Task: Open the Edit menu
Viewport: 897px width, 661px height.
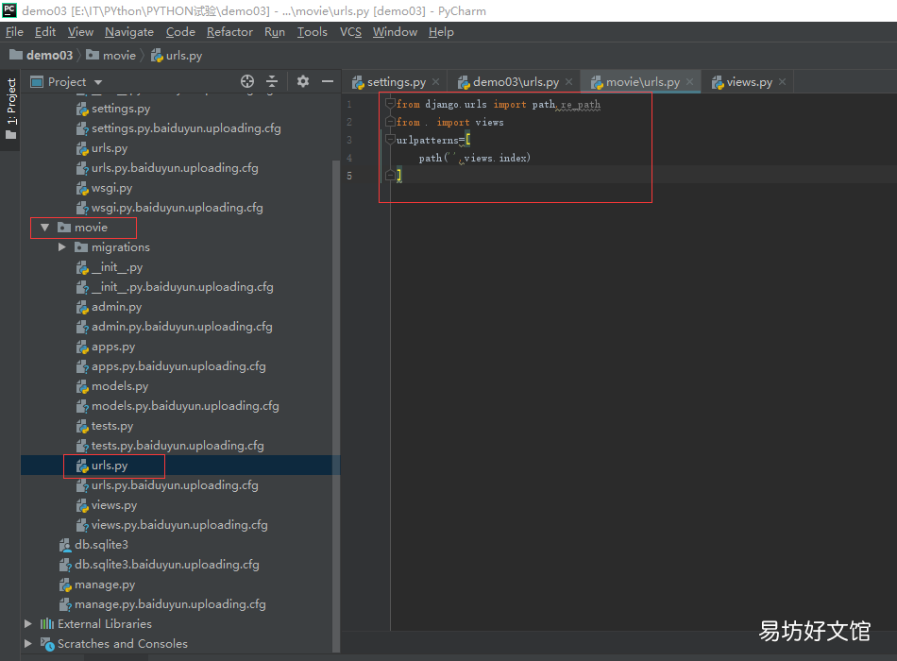Action: tap(45, 32)
